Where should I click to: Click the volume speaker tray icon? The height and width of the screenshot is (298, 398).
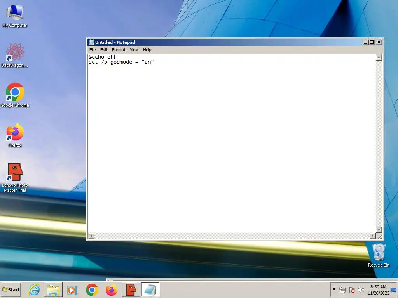[x=361, y=289]
